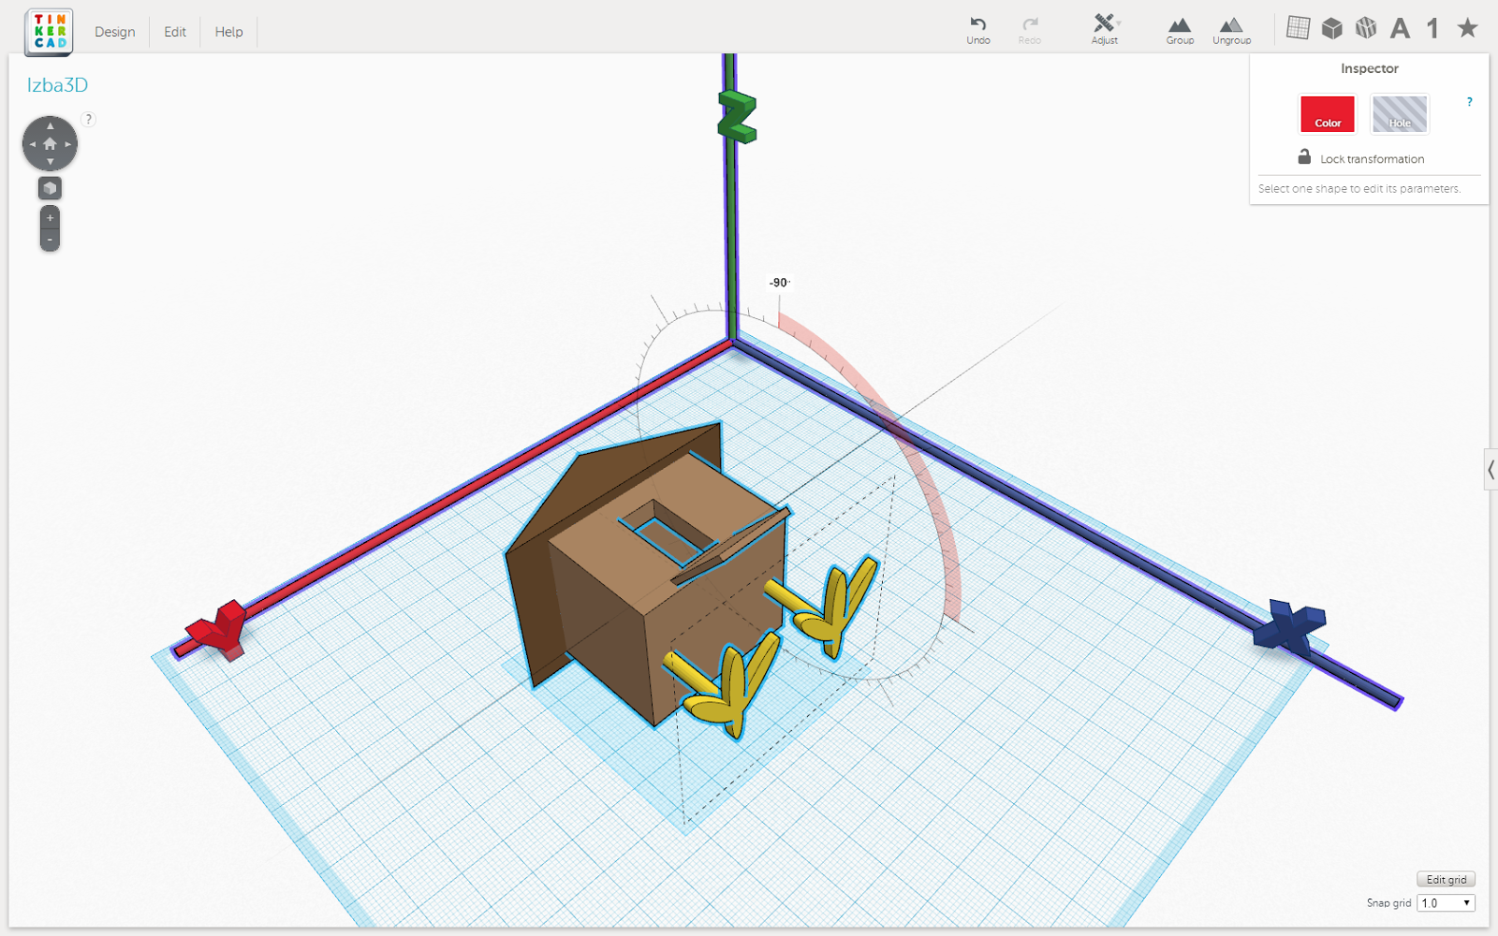Orbit view down with the bottom arrow
Screen dimensions: 1498x936
click(50, 162)
